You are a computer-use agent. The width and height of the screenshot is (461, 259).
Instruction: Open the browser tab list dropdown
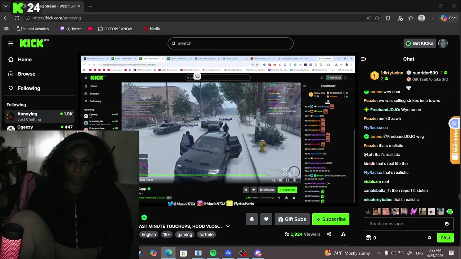6,6
